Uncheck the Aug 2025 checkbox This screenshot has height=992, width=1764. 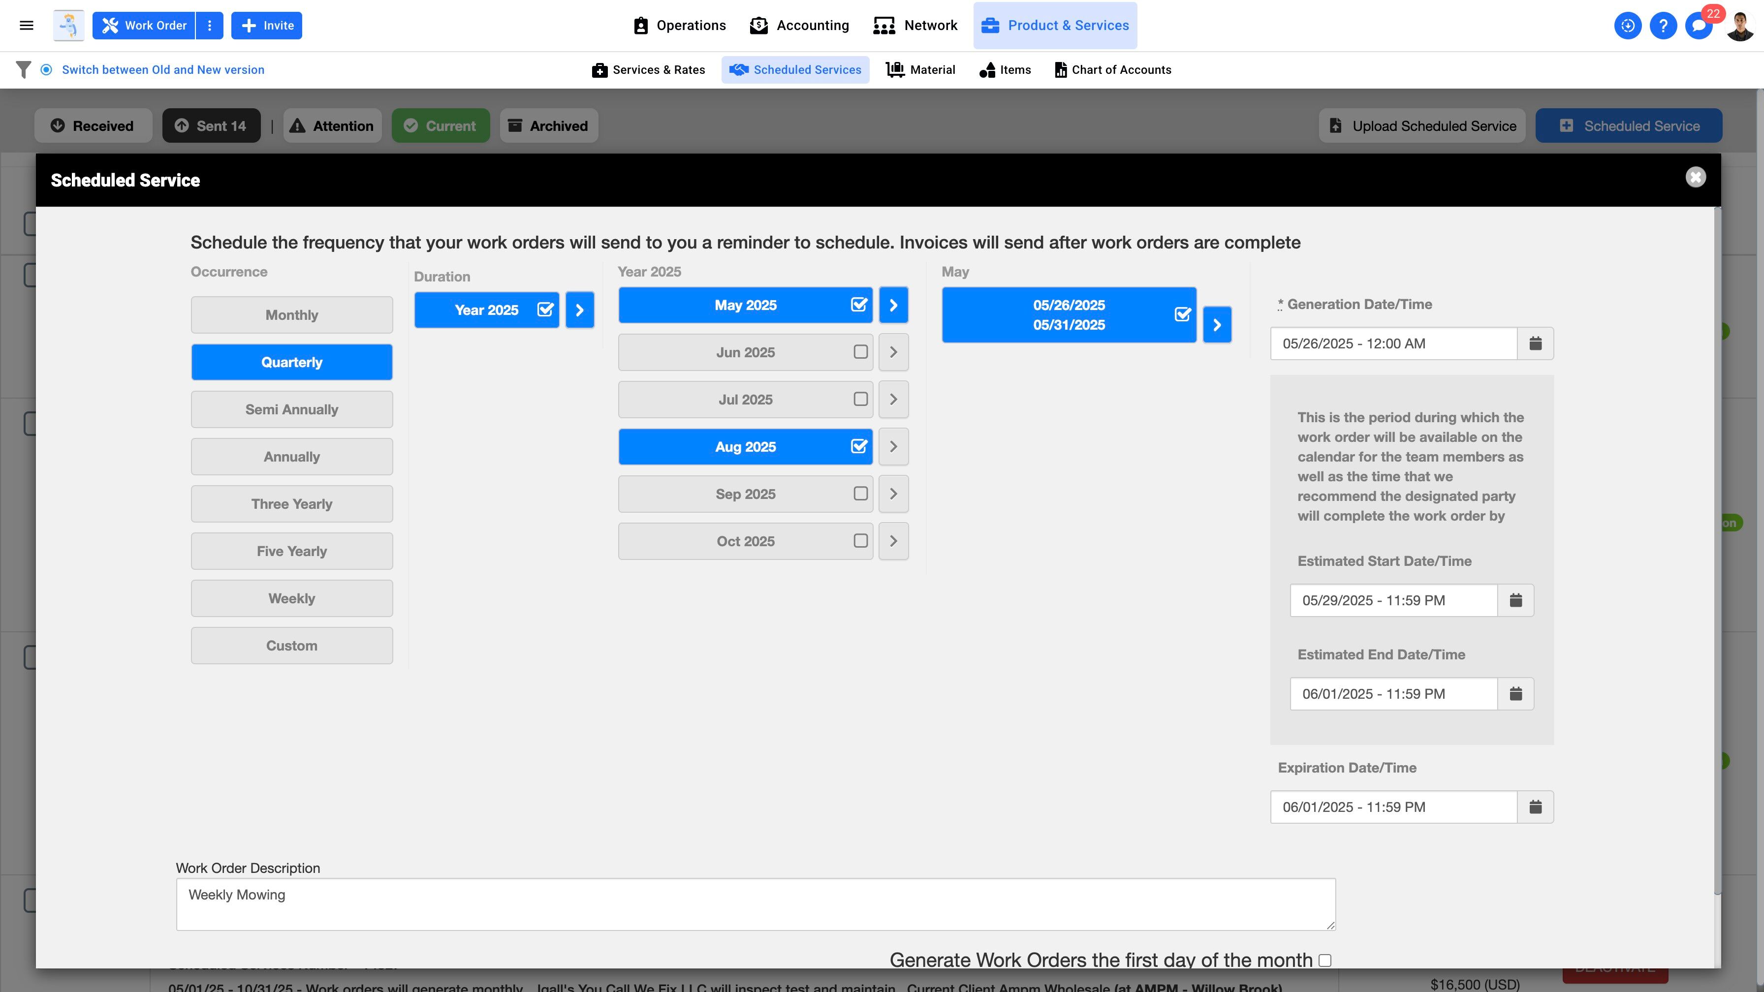[859, 446]
